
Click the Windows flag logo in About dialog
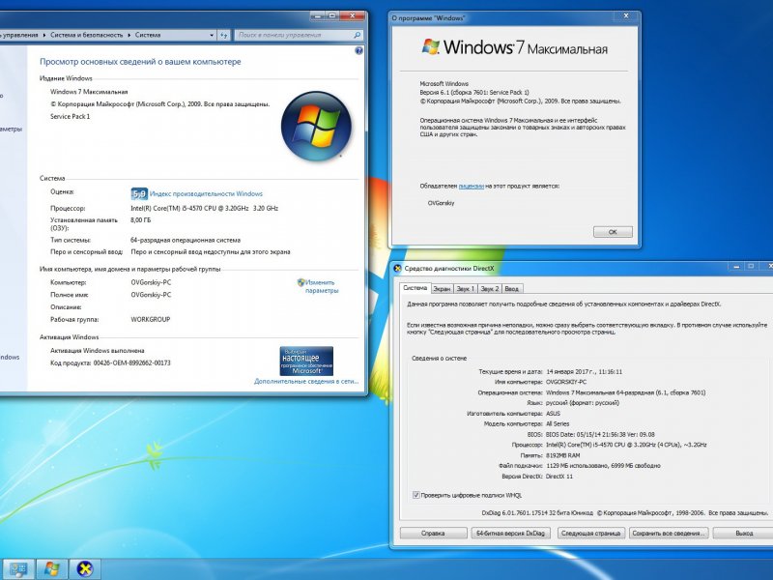coord(430,46)
